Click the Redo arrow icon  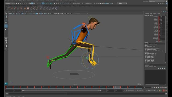tap(24, 4)
